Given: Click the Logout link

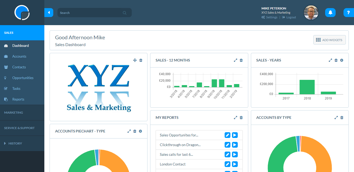Looking at the screenshot, I should pyautogui.click(x=289, y=17).
